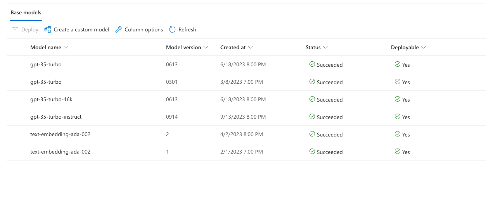
Task: Switch to the Base models tab
Action: 26,13
